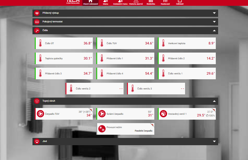The width and height of the screenshot is (248, 160).
Task: Click the Paralelní čerpadla mode value
Action: [x=144, y=131]
